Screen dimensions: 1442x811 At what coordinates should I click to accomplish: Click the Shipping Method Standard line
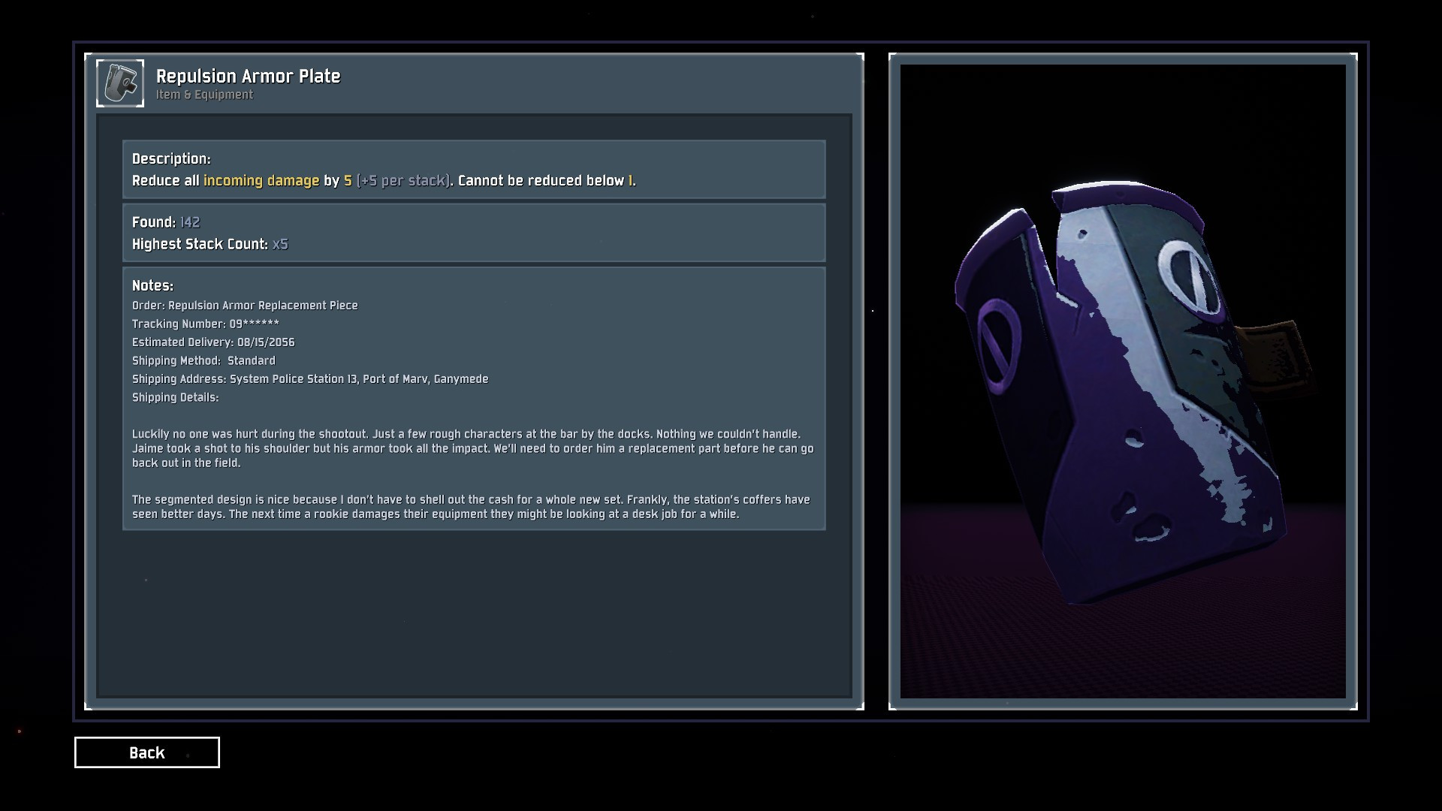pos(204,360)
